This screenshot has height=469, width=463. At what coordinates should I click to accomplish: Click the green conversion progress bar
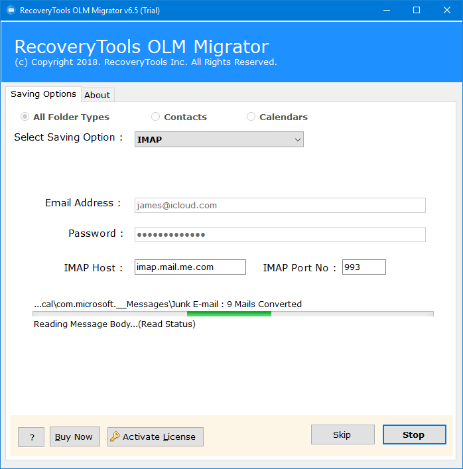[x=233, y=314]
